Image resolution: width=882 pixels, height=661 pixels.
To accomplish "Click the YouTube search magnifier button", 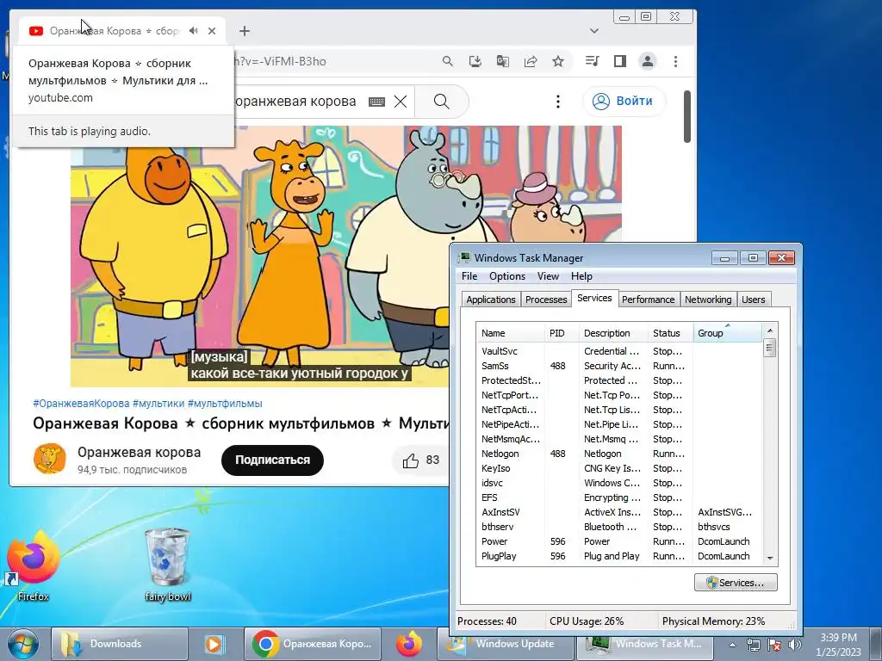I will 442,102.
